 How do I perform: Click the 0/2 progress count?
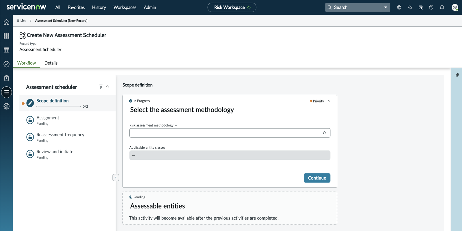[85, 107]
